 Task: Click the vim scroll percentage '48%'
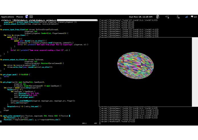[95, 124]
